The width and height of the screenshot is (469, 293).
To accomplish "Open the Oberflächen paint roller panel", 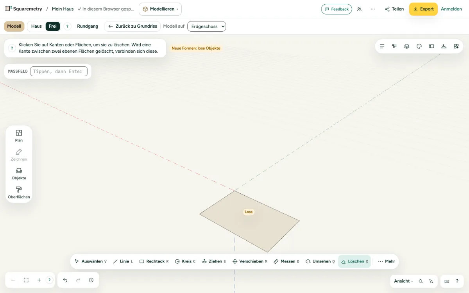I will pyautogui.click(x=19, y=193).
